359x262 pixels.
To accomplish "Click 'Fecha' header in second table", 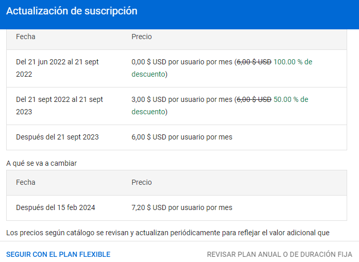I will tap(26, 182).
